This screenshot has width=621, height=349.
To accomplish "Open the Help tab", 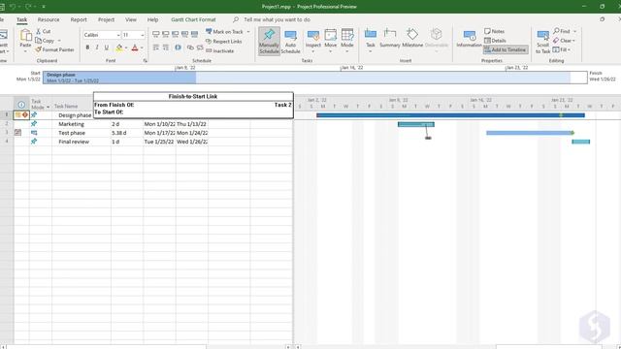I will point(152,19).
